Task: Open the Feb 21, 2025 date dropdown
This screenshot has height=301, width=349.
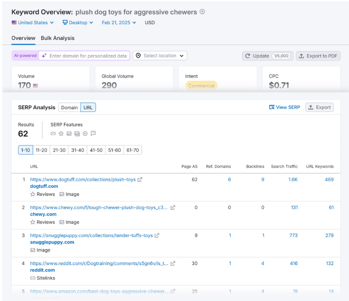Action: click(x=119, y=23)
